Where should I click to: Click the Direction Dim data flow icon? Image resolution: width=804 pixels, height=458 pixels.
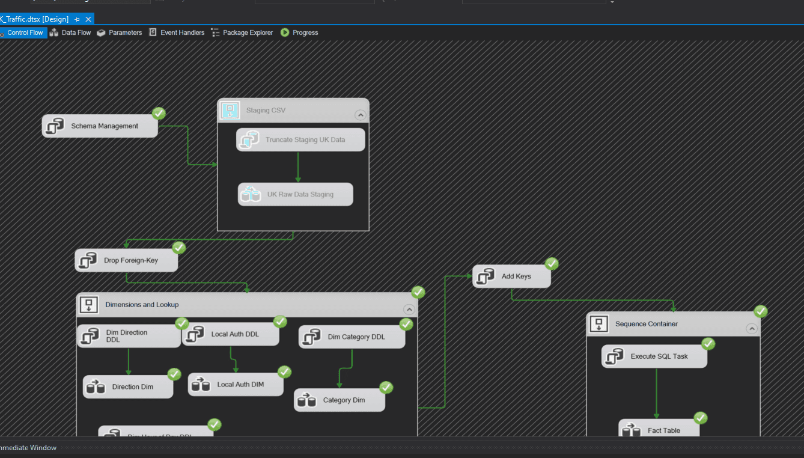pos(96,386)
